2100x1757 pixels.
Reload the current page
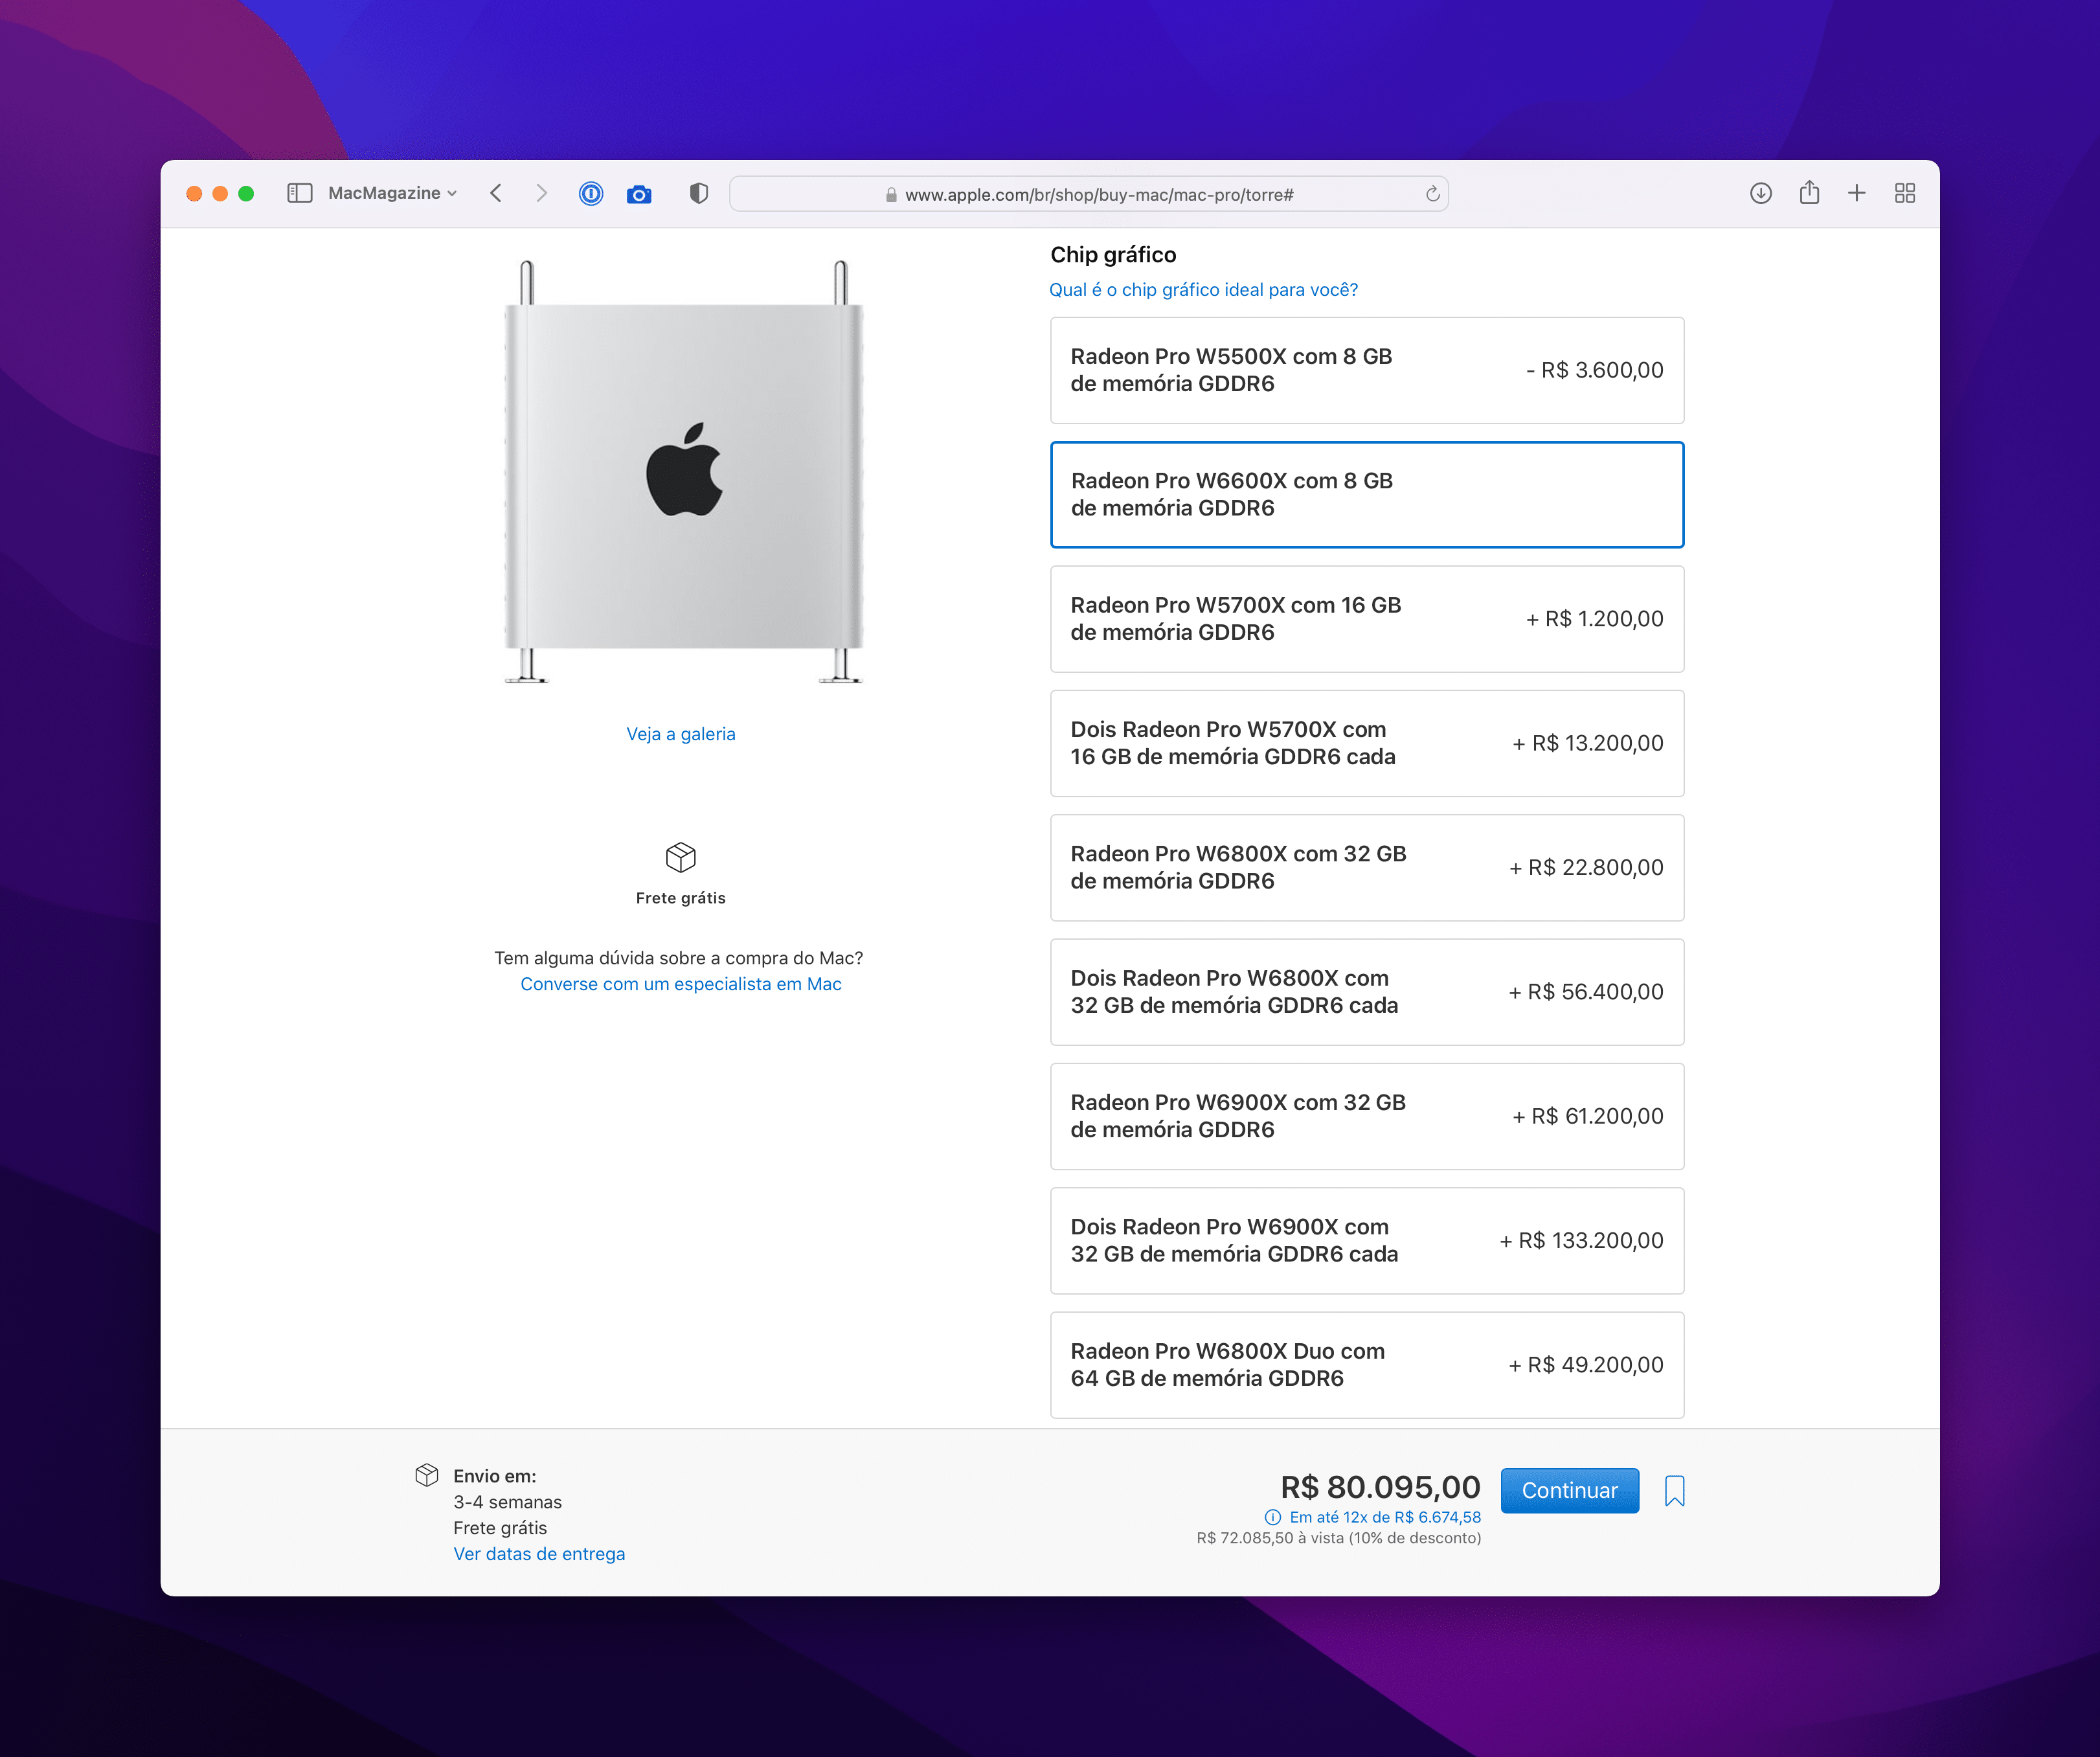click(x=1430, y=193)
